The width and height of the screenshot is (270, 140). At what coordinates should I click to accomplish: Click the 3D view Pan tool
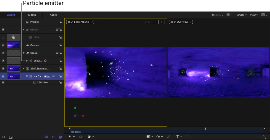tap(149, 22)
